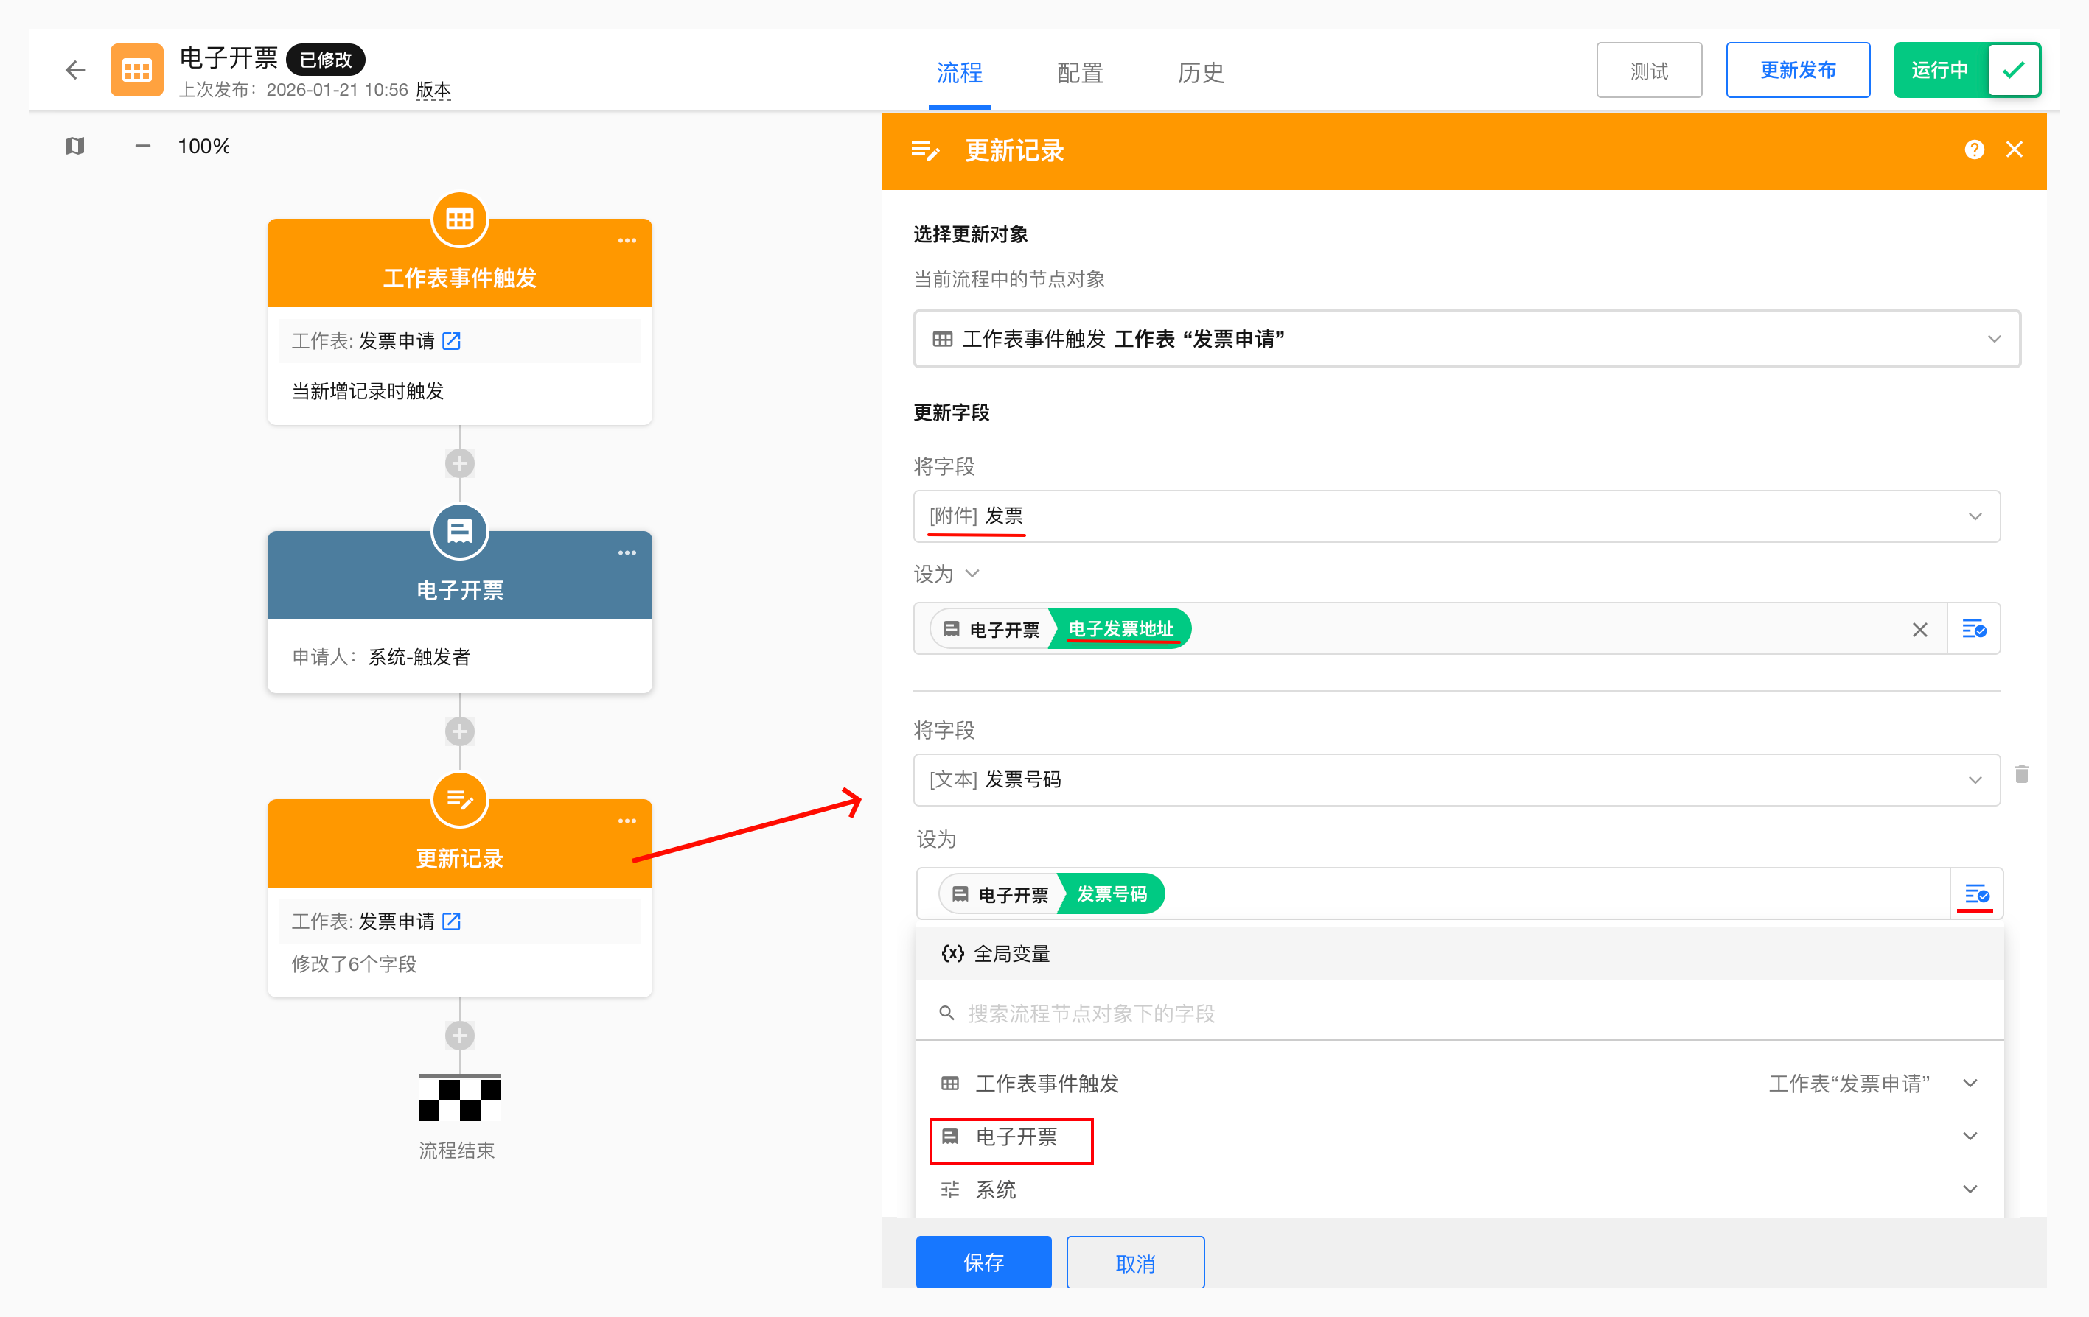
Task: Open field selector icon for 发票 value
Action: [1973, 630]
